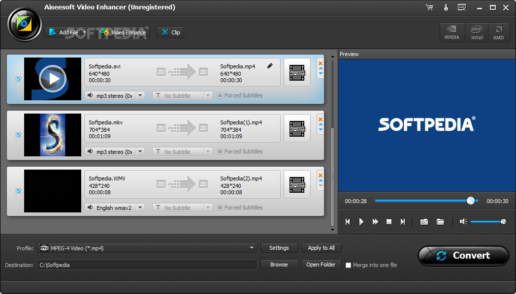This screenshot has width=516, height=294.
Task: Click scrollbar down arrow in file list
Action: tap(332, 230)
